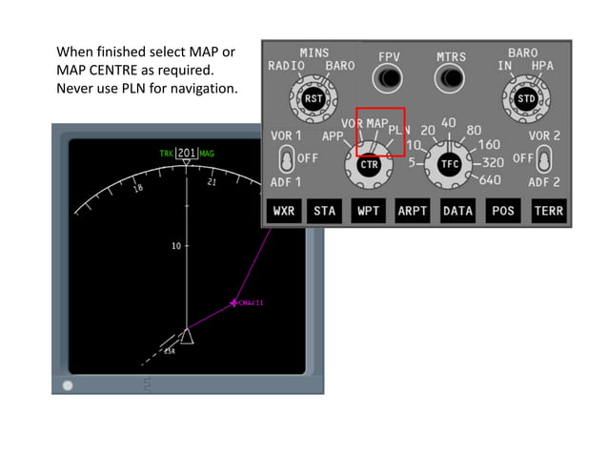608x456 pixels.
Task: Push the STA stations button
Action: (x=325, y=211)
